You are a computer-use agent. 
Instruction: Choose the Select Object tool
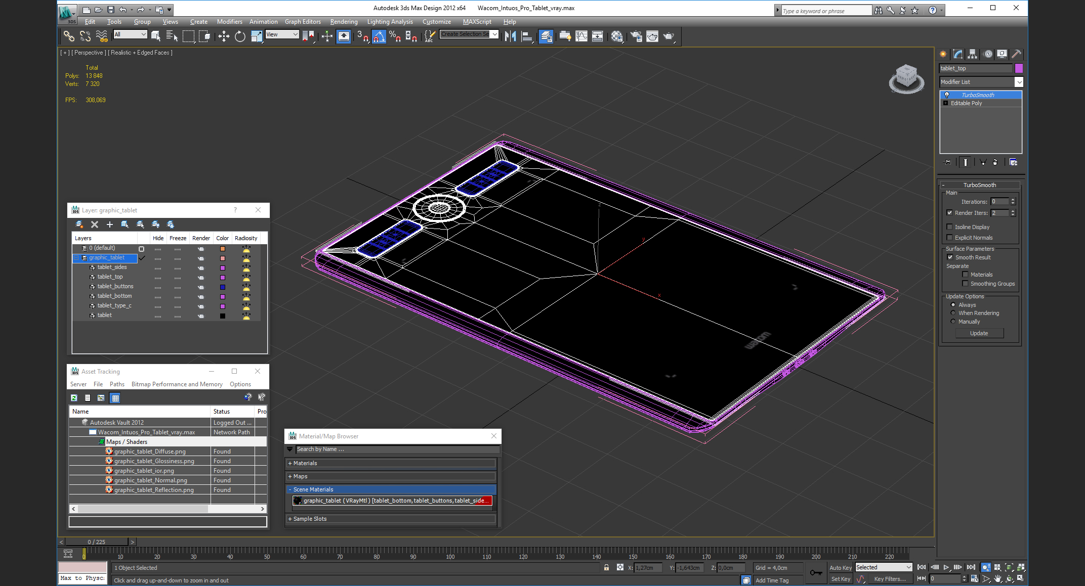pos(156,36)
